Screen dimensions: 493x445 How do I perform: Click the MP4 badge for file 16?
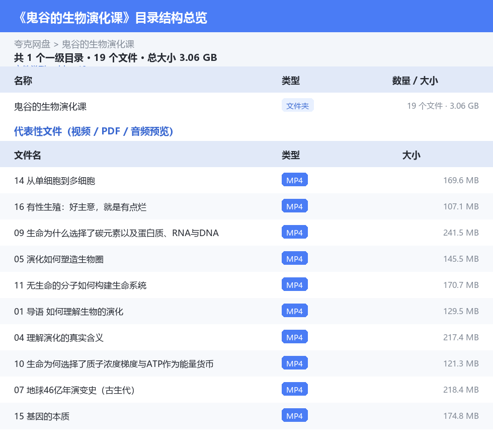pos(295,206)
